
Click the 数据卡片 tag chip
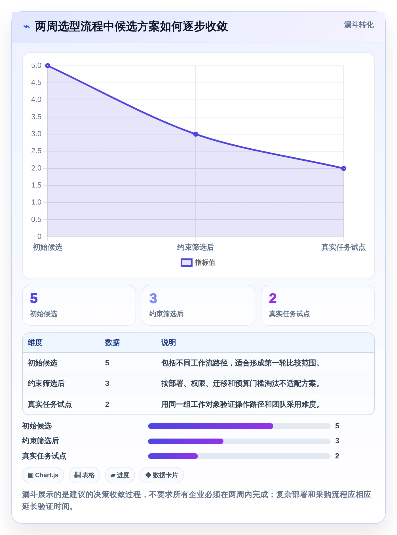162,475
